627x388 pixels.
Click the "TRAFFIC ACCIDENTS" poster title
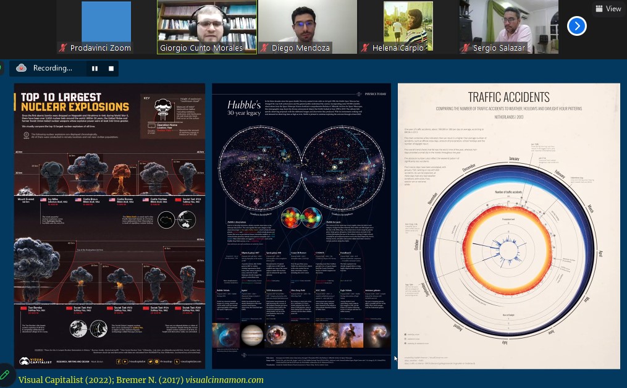(508, 97)
